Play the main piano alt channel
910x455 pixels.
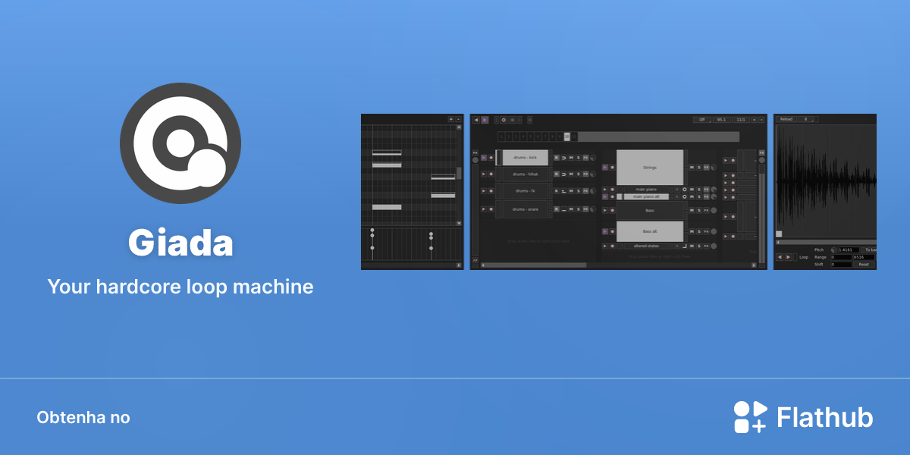point(605,196)
